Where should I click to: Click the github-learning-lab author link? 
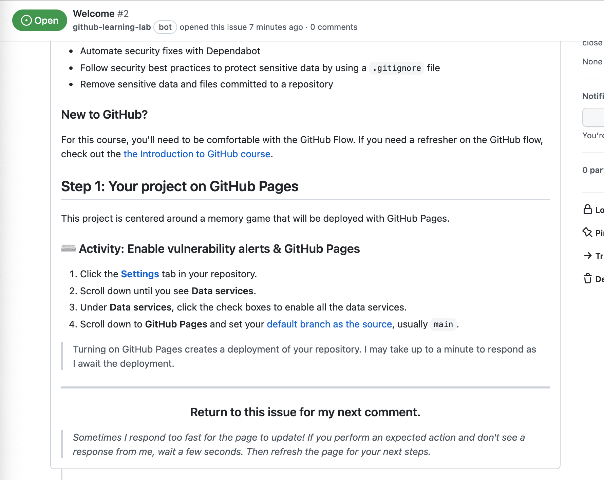(x=112, y=27)
